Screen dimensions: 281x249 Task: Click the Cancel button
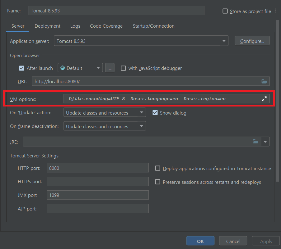tap(233, 241)
